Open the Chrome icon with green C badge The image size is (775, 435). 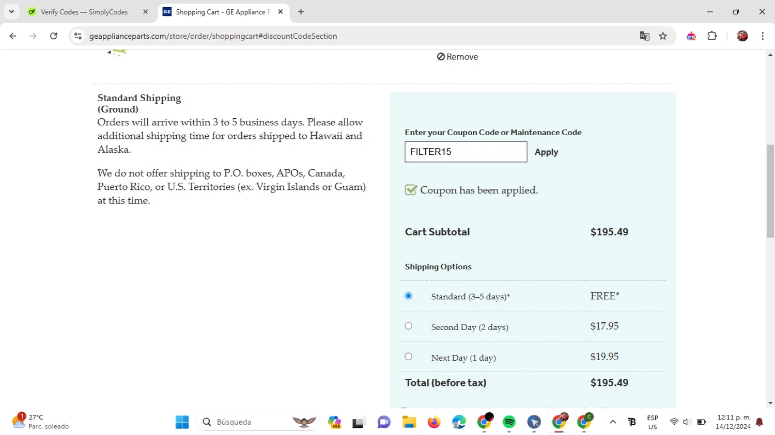click(x=584, y=422)
